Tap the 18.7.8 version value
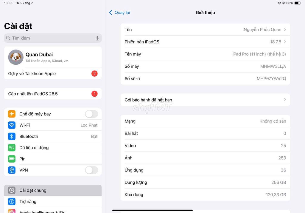The image size is (305, 213). [276, 42]
